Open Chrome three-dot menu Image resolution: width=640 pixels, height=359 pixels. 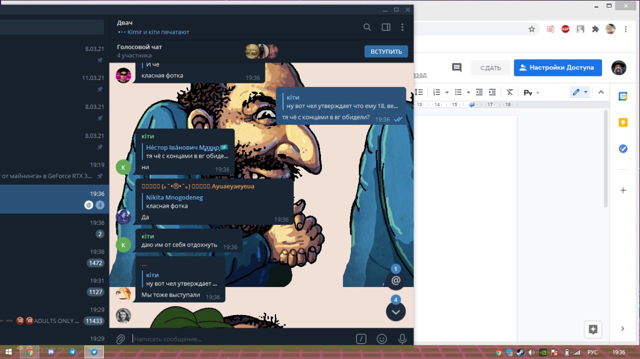(625, 29)
